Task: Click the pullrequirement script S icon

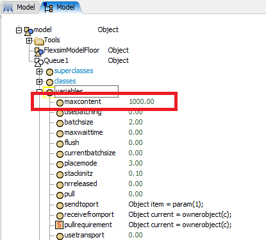Action: pyautogui.click(x=59, y=225)
